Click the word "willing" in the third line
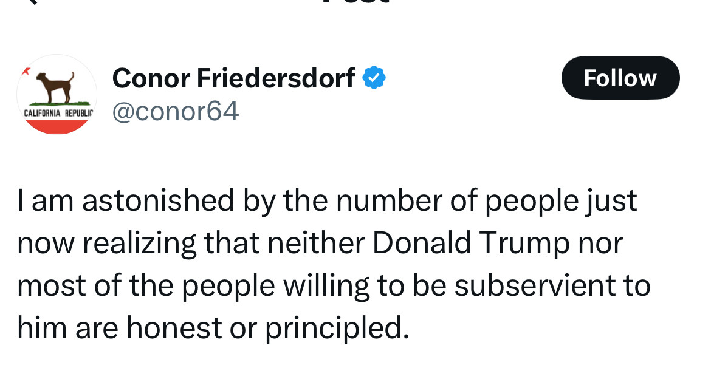711x385 pixels. 326,285
